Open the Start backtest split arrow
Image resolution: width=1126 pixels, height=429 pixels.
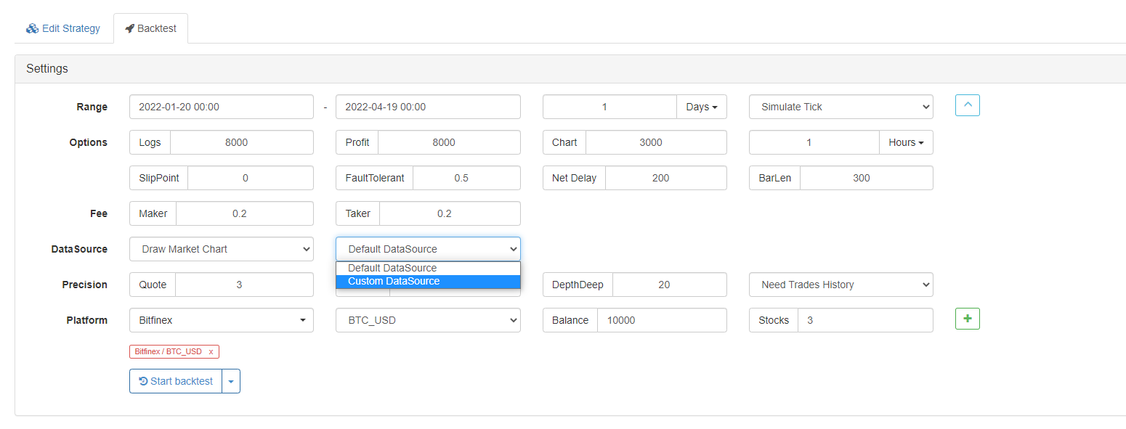coord(231,381)
